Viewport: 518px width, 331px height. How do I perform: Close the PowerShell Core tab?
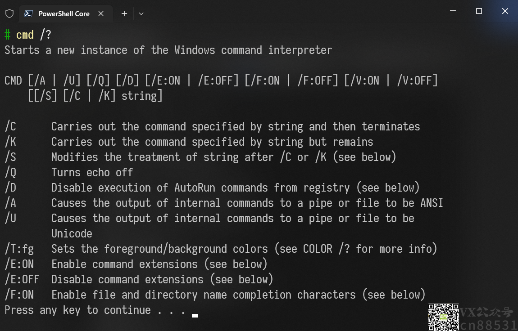(101, 13)
